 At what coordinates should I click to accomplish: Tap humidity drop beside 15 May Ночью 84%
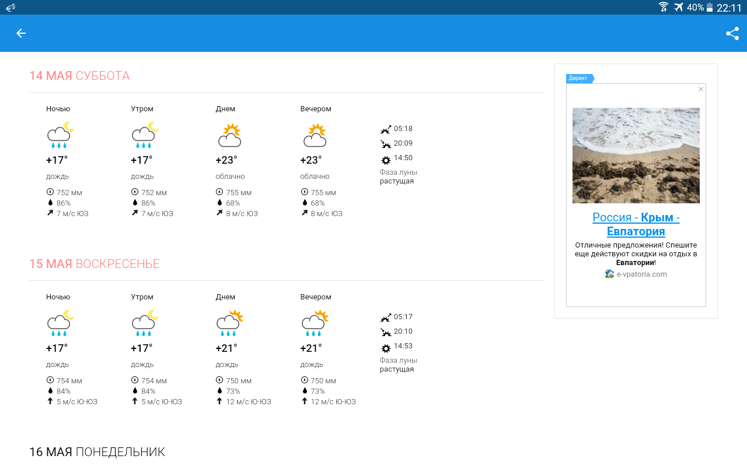[x=50, y=391]
